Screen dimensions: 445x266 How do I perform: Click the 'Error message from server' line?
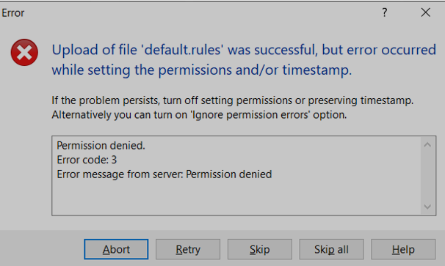[164, 174]
